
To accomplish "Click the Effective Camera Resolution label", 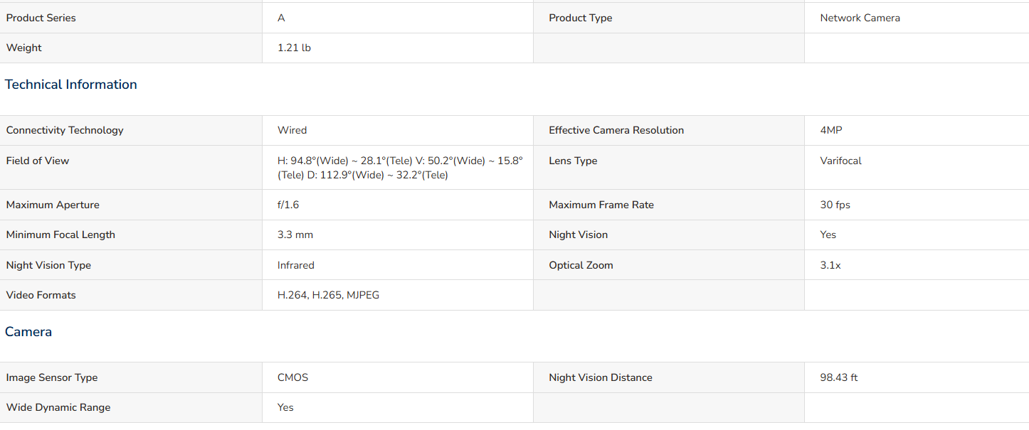I will pos(616,130).
